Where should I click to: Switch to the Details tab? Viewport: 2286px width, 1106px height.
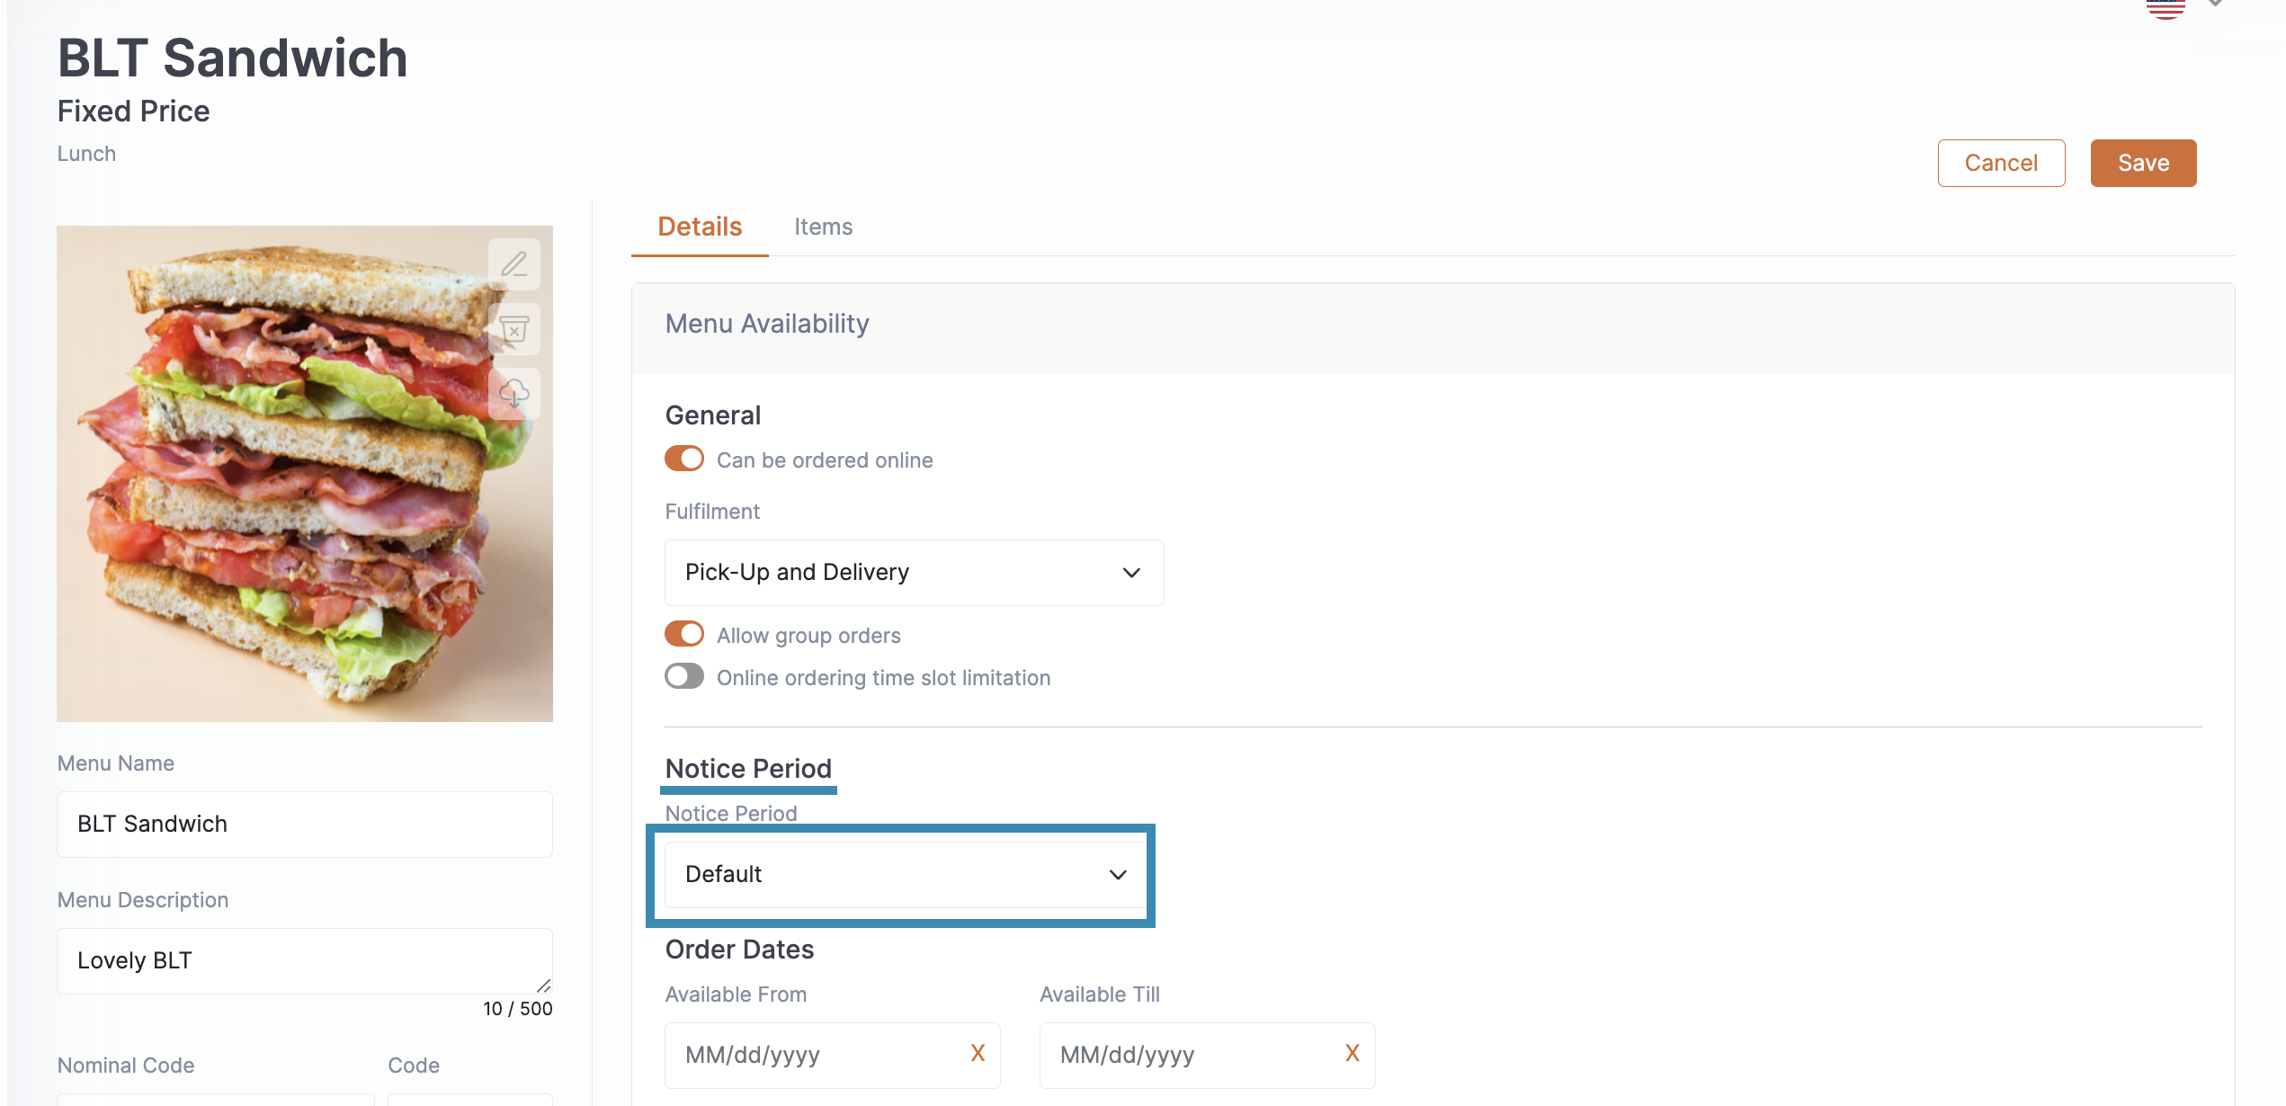[x=700, y=227]
